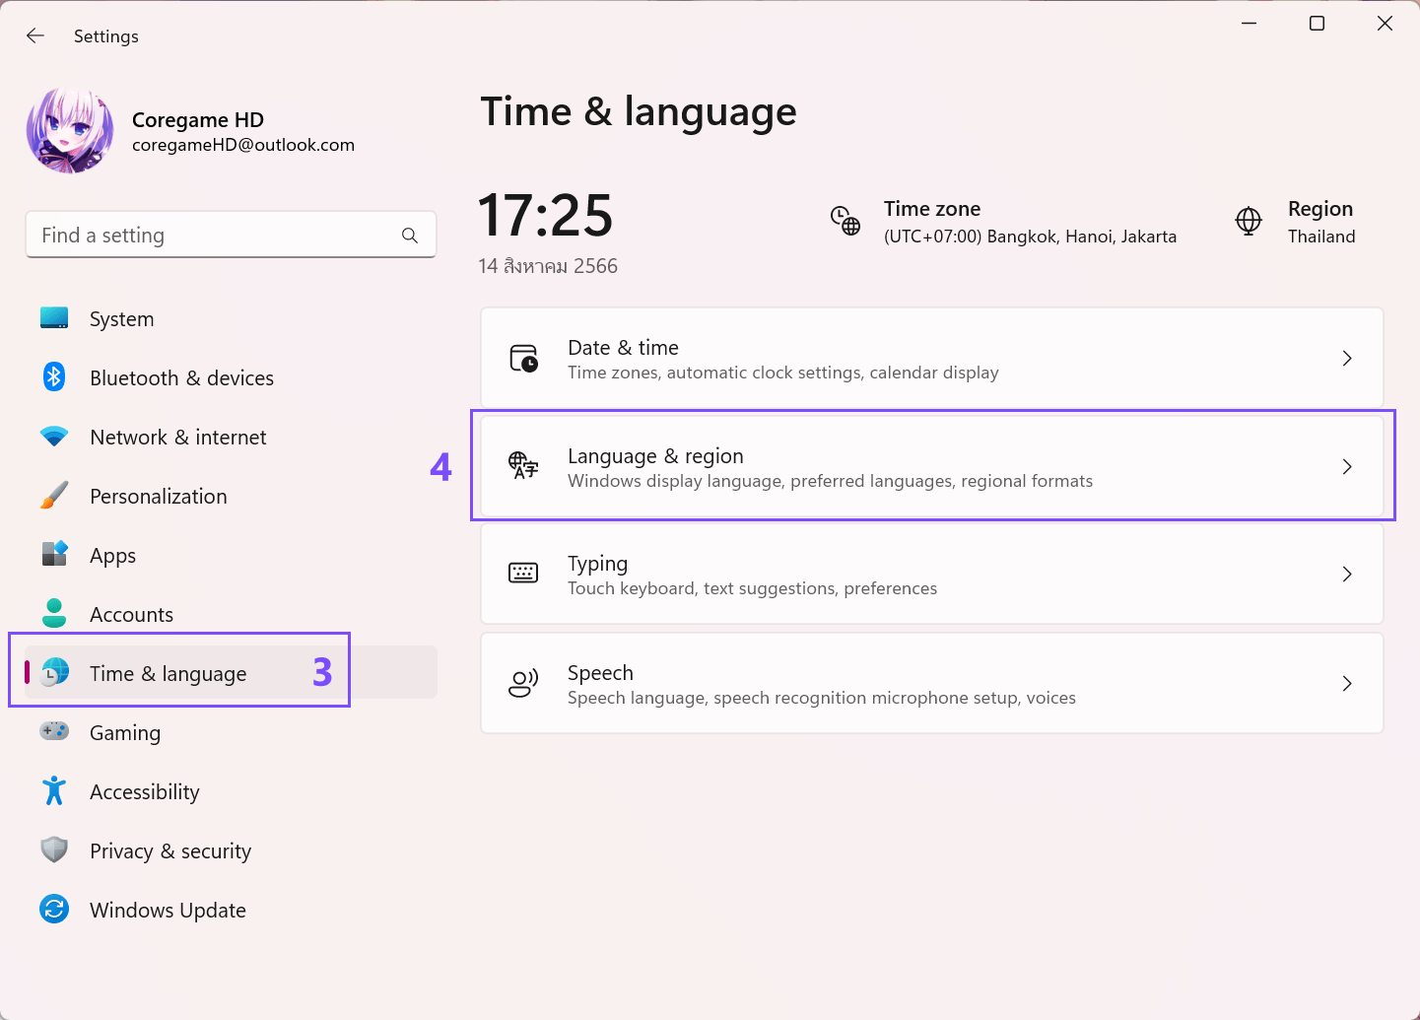The height and width of the screenshot is (1020, 1420).
Task: Click the Time zone heading text
Action: pyautogui.click(x=932, y=209)
